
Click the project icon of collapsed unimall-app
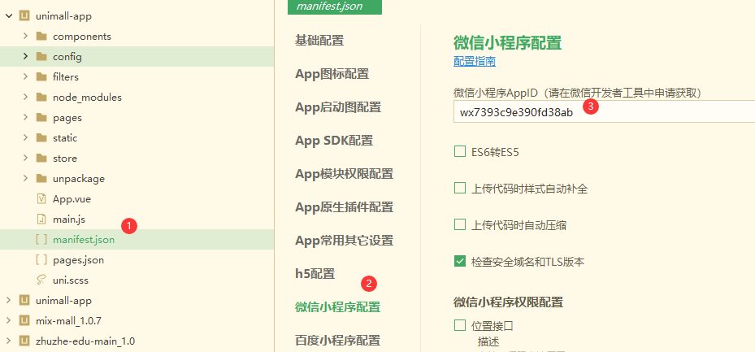click(24, 301)
